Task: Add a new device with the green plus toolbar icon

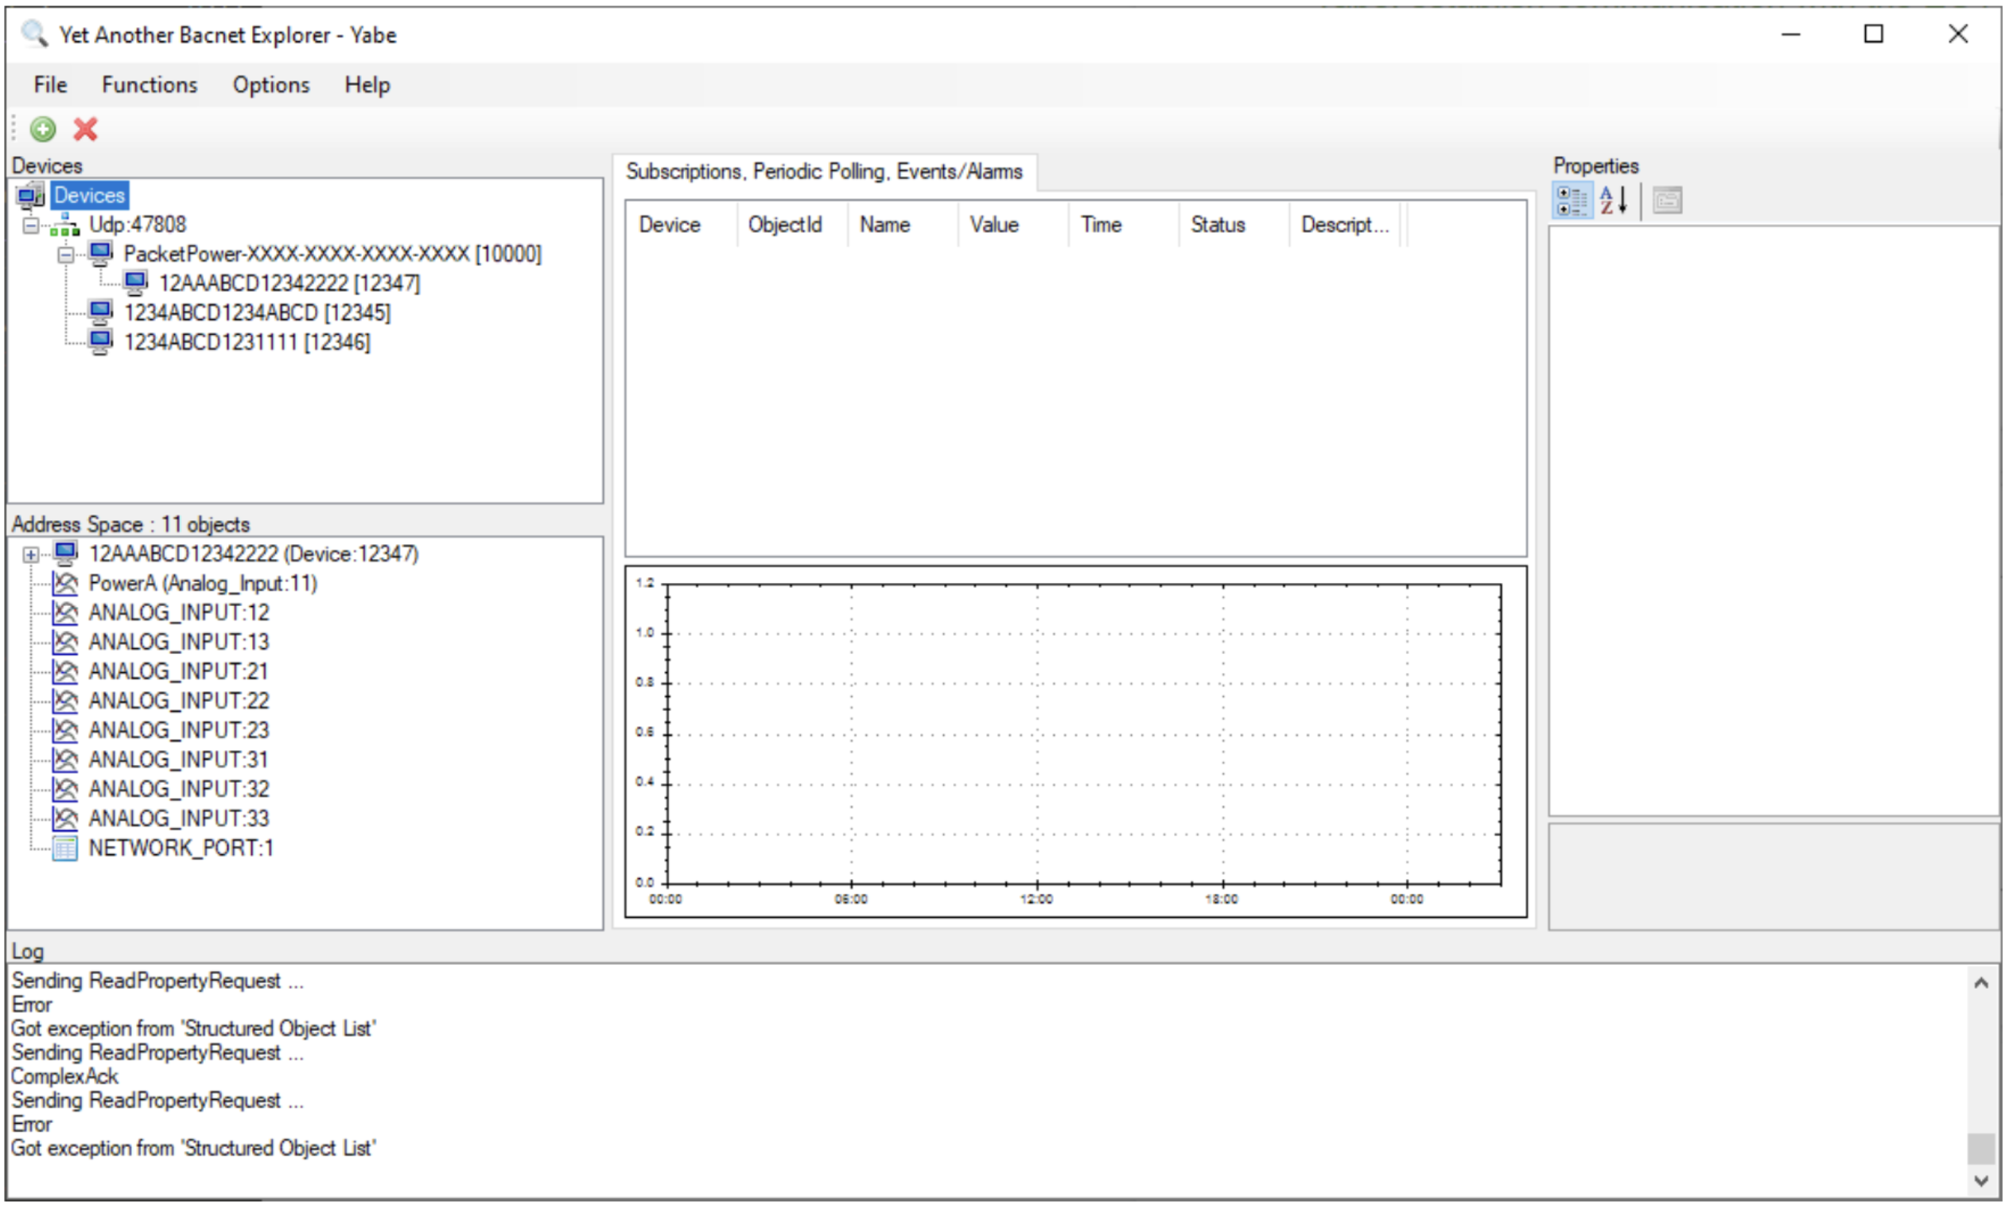Action: (43, 130)
